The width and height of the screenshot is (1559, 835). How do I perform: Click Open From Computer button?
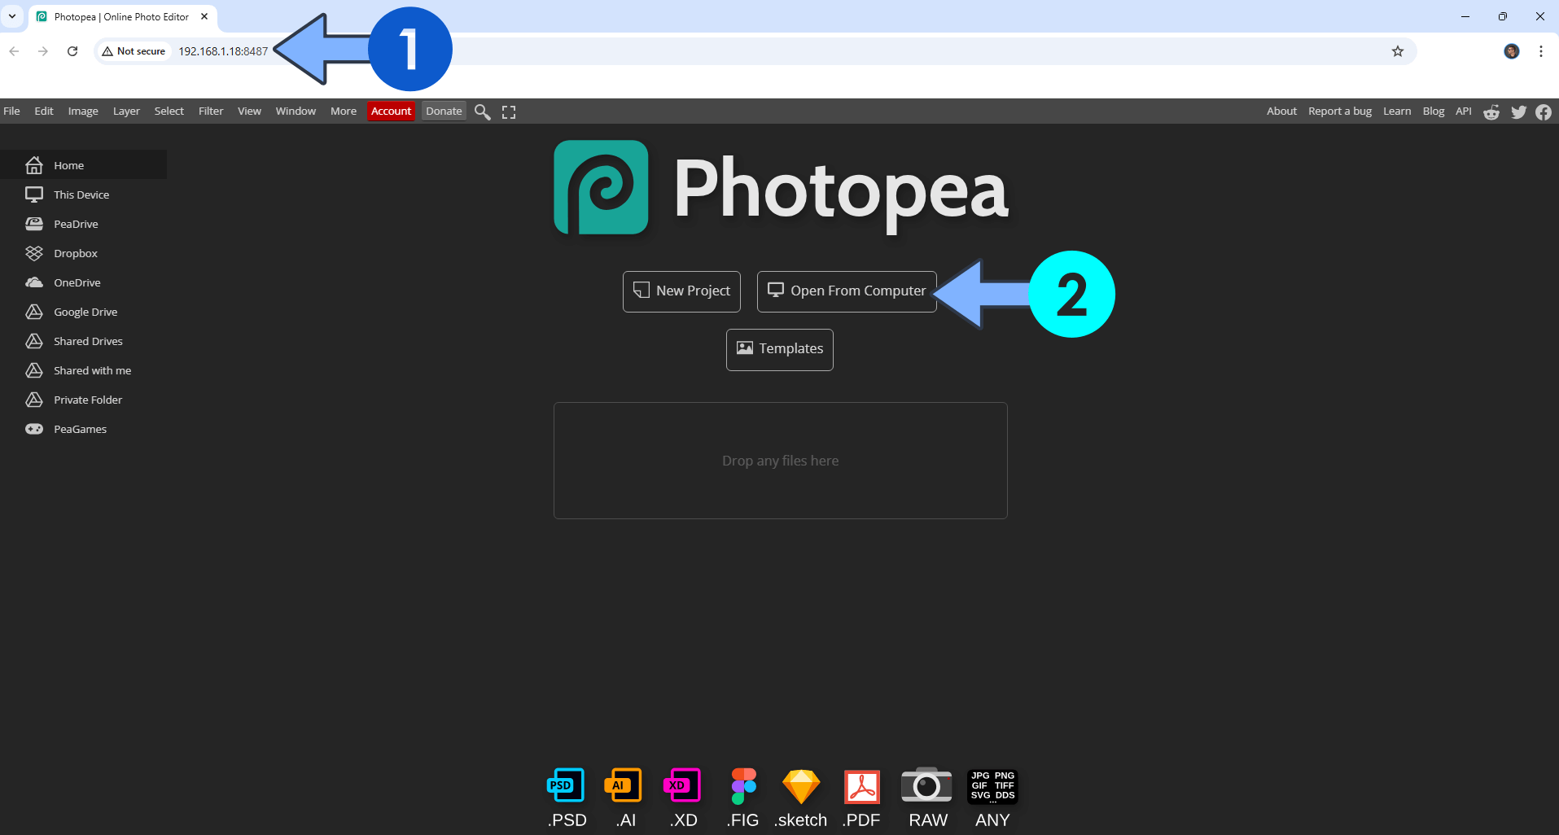(847, 291)
